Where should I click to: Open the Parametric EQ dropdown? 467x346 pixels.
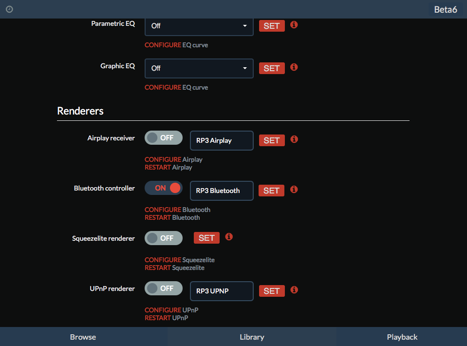click(199, 26)
